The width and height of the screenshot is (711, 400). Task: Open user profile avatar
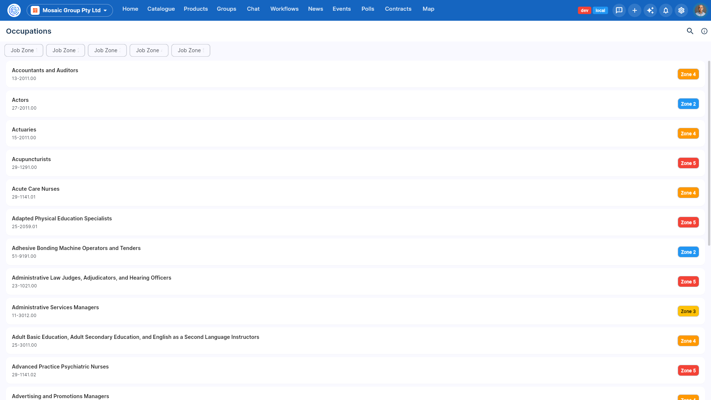[x=700, y=10]
